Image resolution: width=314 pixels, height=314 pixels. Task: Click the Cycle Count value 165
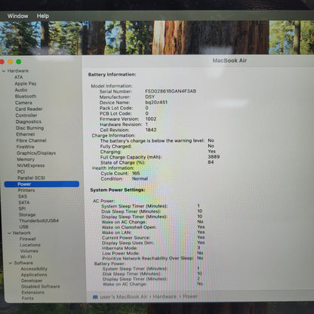(136, 173)
